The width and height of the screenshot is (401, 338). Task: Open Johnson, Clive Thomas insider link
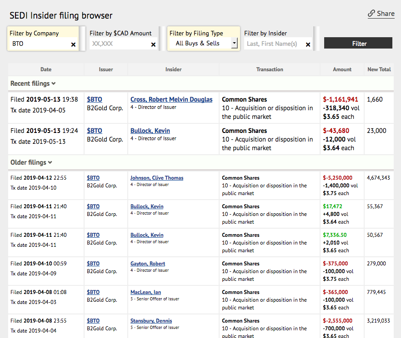[x=157, y=178]
